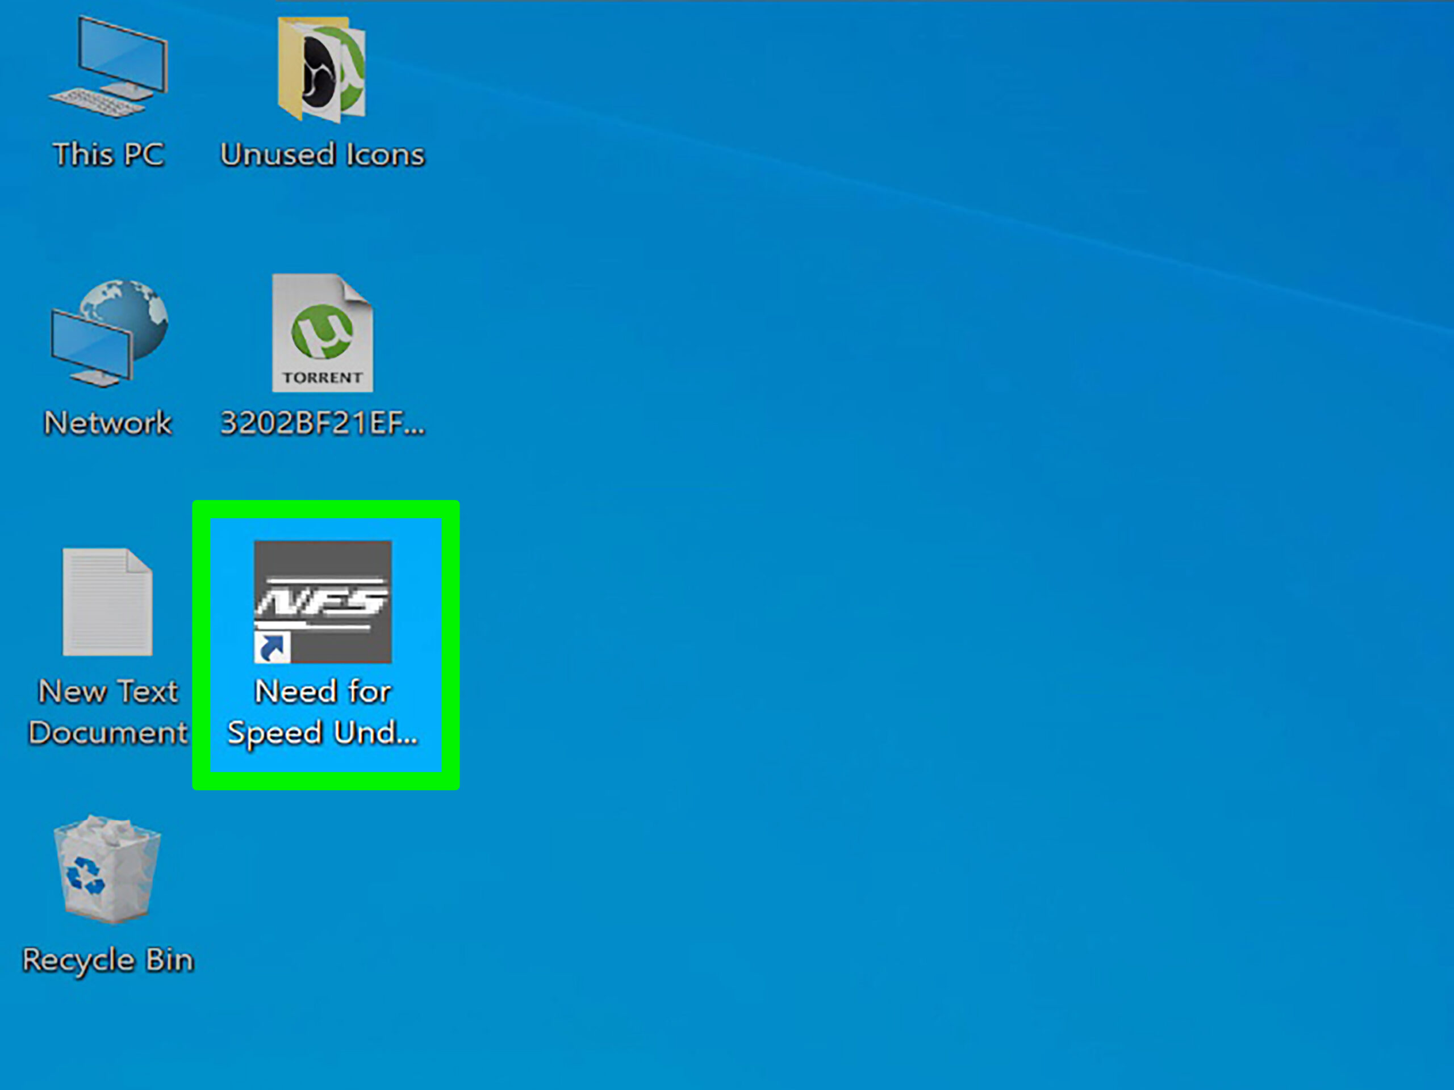The width and height of the screenshot is (1454, 1090).
Task: Click the uTorrent file icon 3202BF21EF
Action: pos(322,333)
